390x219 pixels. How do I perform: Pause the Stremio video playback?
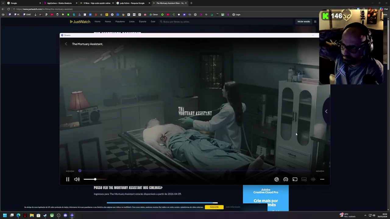[68, 179]
